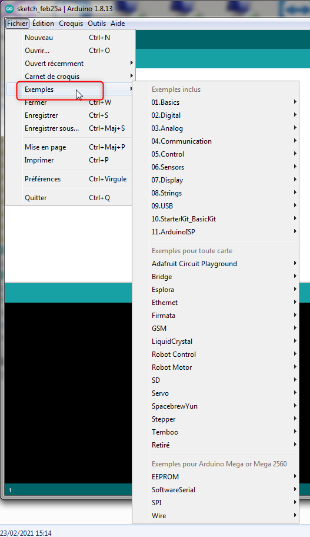The image size is (310, 537).
Task: Expand 05.Control examples
Action: pos(215,154)
